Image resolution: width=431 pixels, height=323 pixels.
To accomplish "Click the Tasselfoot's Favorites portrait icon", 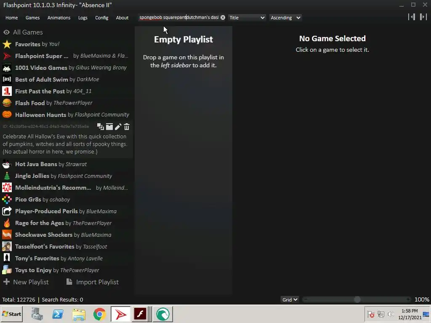I will pyautogui.click(x=7, y=246).
